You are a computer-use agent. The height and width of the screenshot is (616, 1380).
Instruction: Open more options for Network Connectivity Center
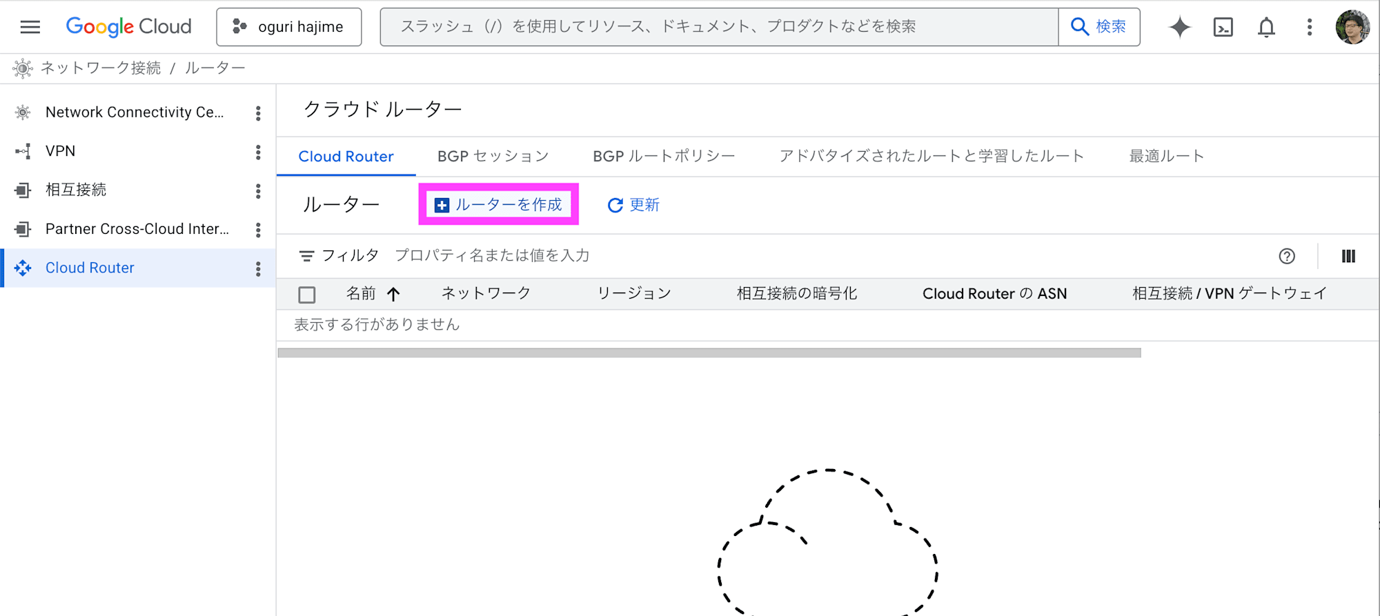pos(258,113)
